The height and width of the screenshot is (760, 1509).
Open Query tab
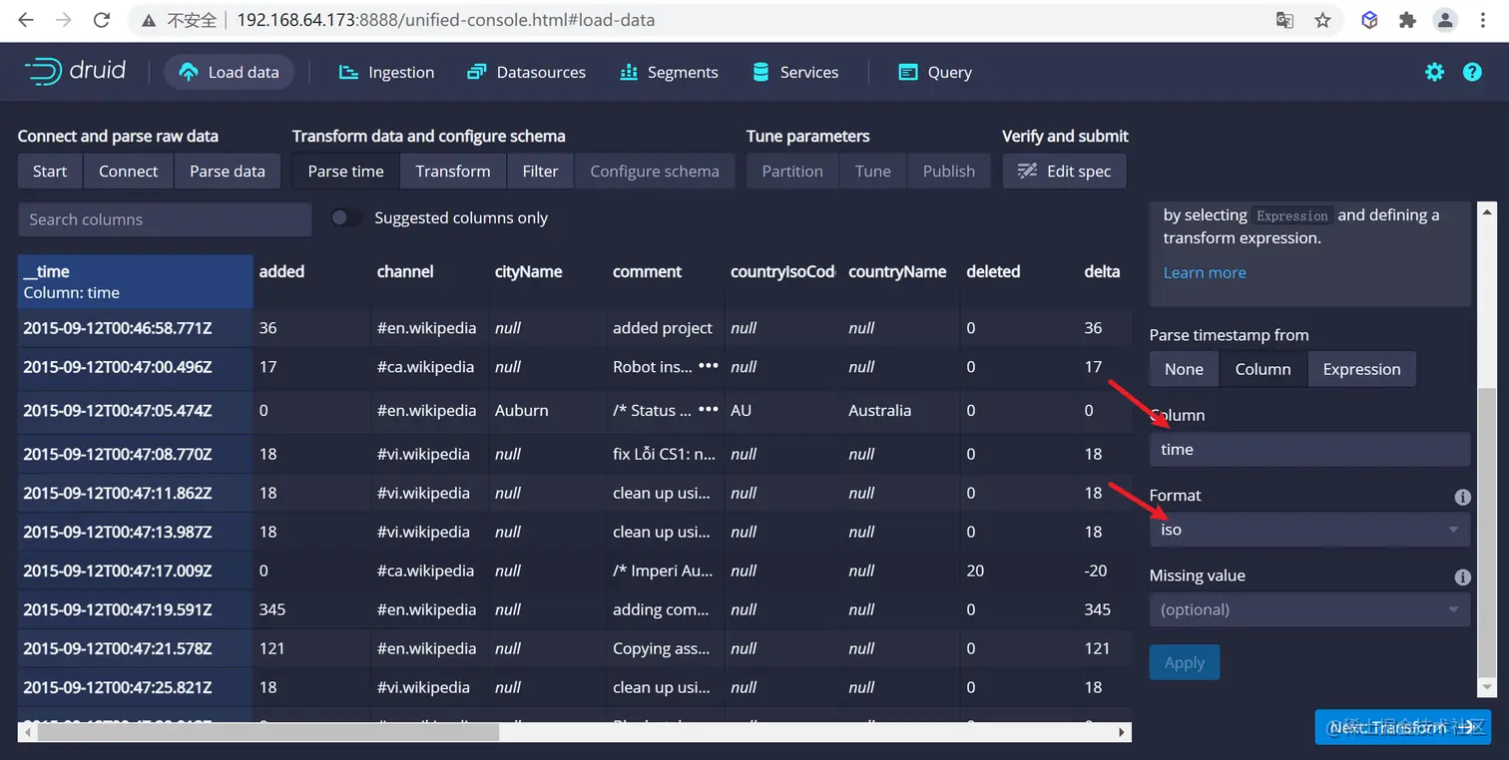tap(935, 72)
